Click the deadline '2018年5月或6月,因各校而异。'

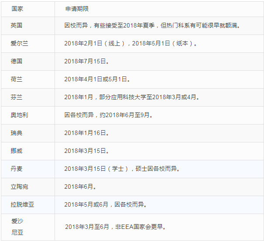(106, 204)
